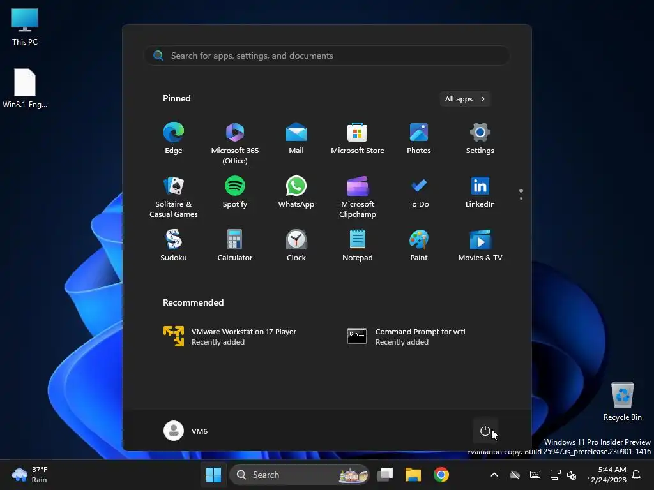Launch Notepad

[x=358, y=246]
